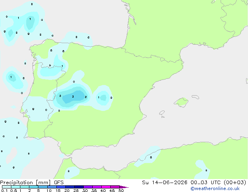Pick the 30 mm purple legend swatch
Image resolution: width=248 pixels, height=192 pixels.
tap(88, 187)
